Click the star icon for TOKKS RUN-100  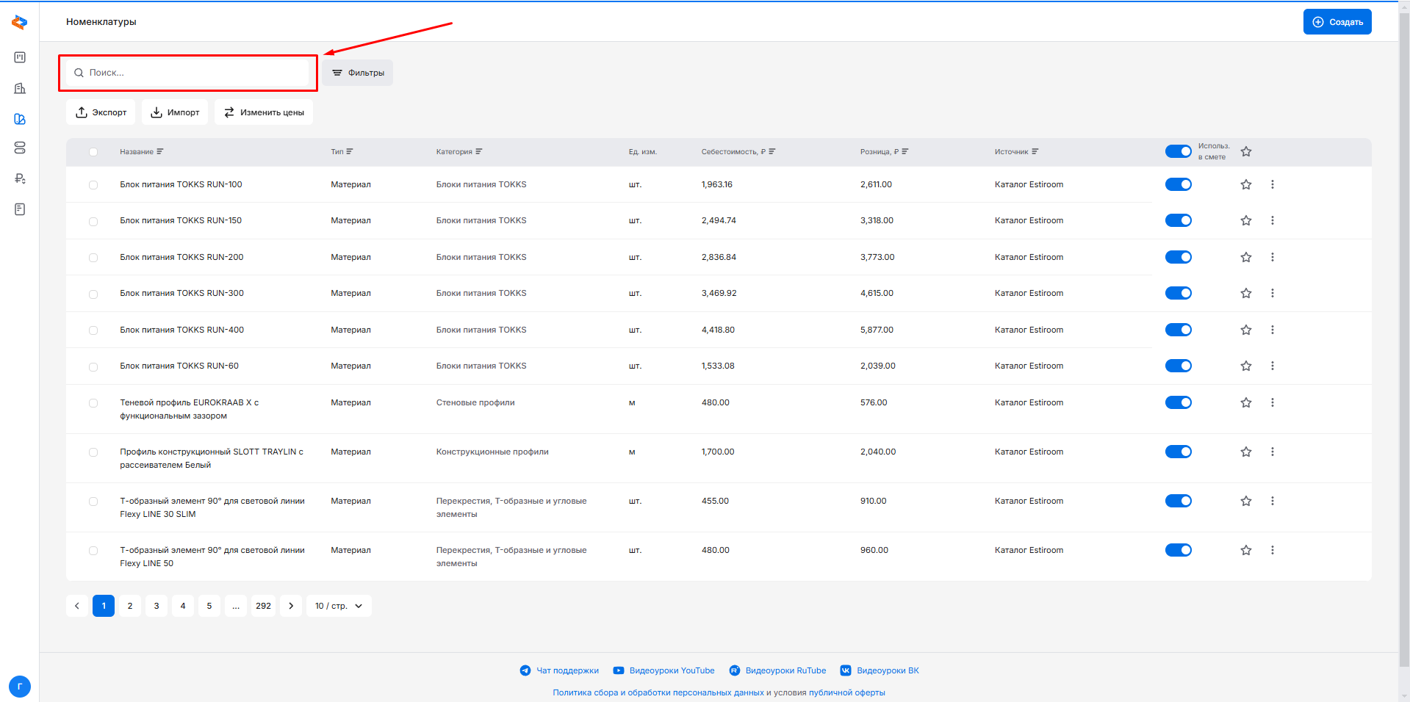pyautogui.click(x=1245, y=184)
